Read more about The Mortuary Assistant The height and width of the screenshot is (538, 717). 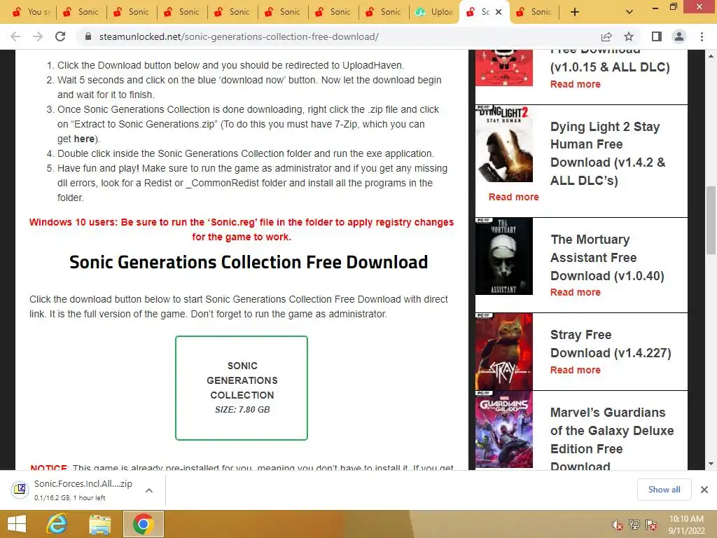[576, 292]
